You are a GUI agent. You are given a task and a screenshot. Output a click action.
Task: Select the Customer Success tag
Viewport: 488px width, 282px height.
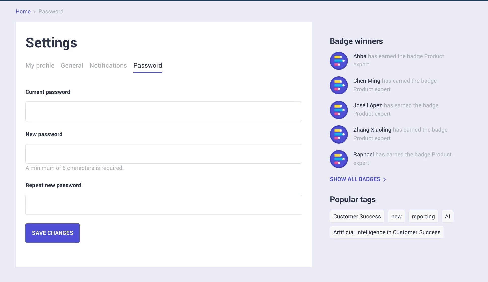tap(357, 216)
